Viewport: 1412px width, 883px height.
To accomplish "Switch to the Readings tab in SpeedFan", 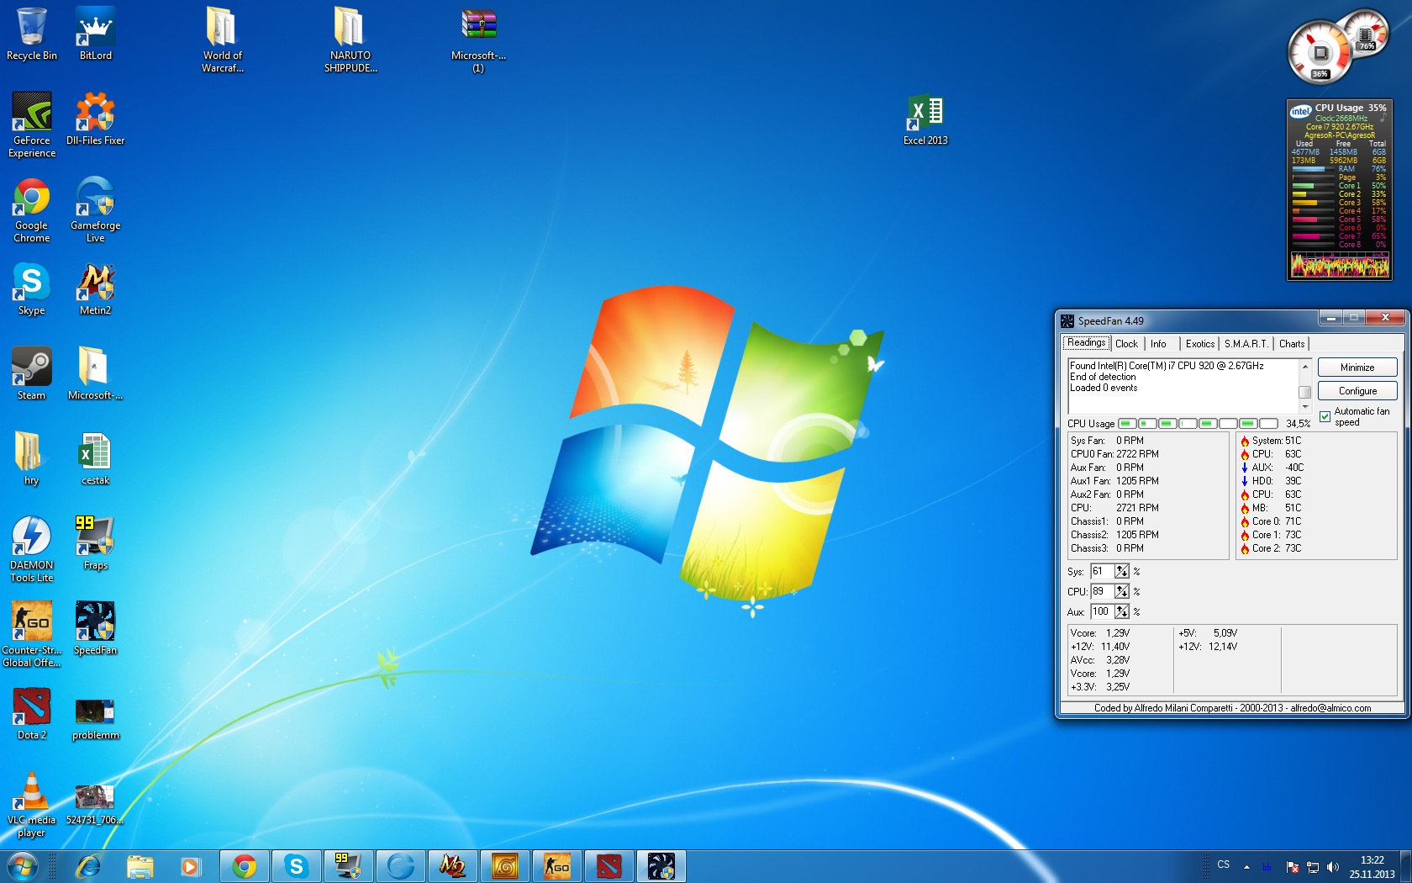I will pos(1087,343).
